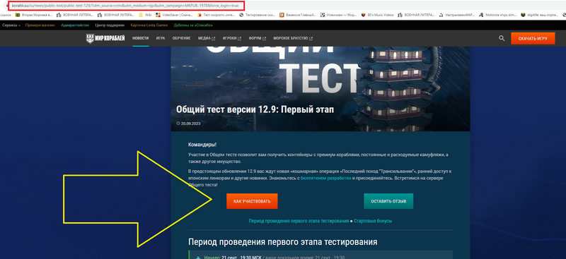
Task: Open the Игроки external menu item
Action: [232, 38]
